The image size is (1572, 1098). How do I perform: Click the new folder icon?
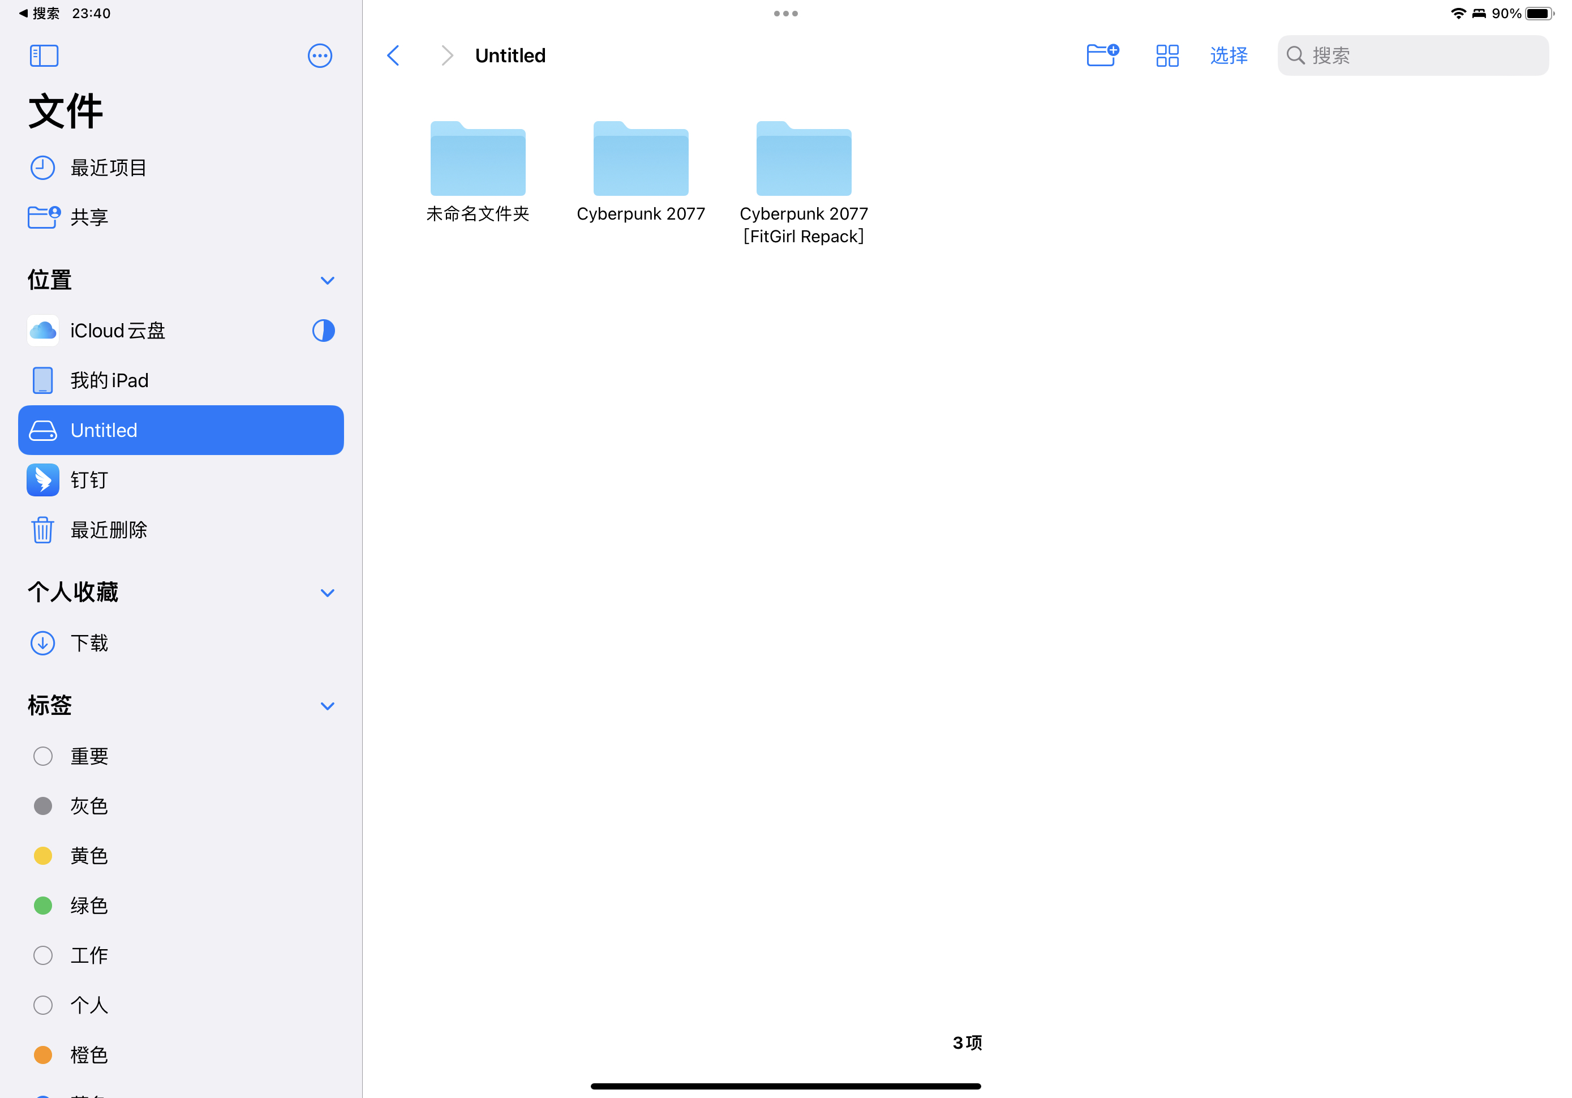pos(1102,55)
